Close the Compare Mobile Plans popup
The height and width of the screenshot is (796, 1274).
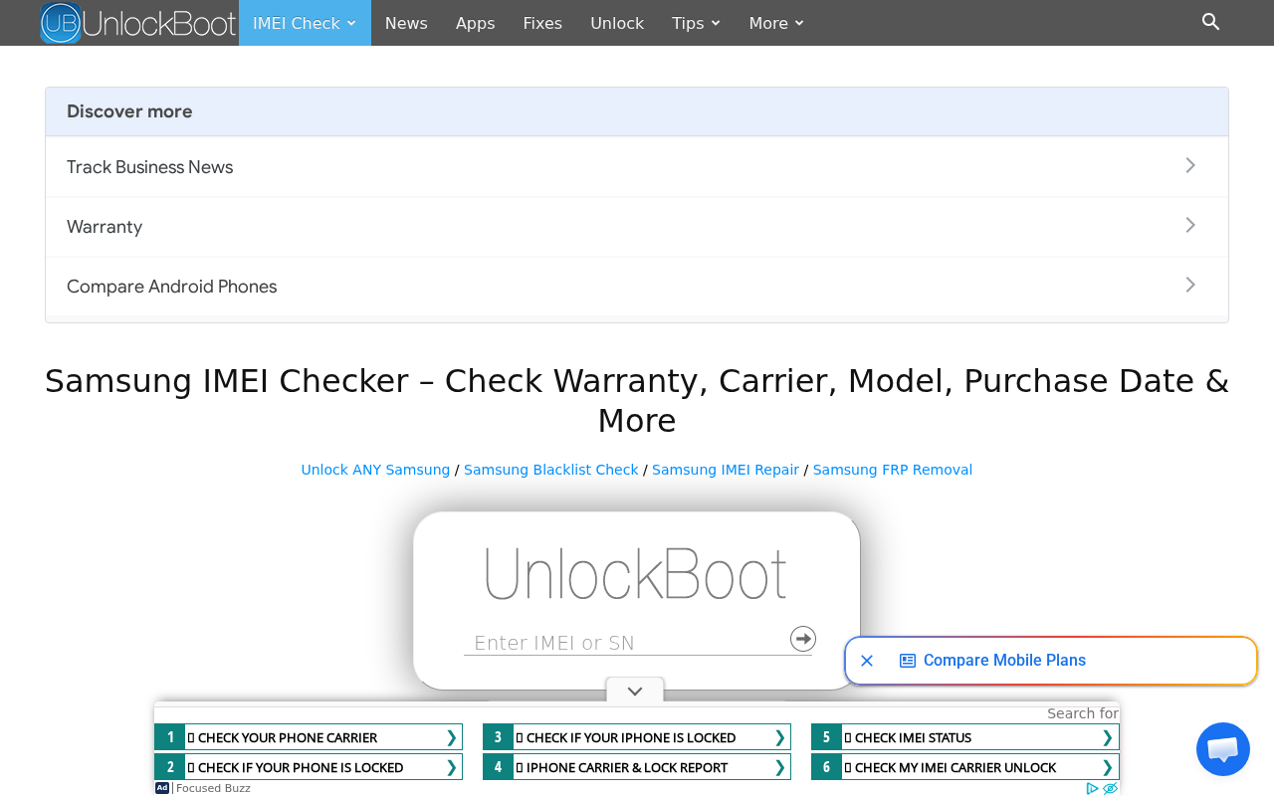point(867,661)
